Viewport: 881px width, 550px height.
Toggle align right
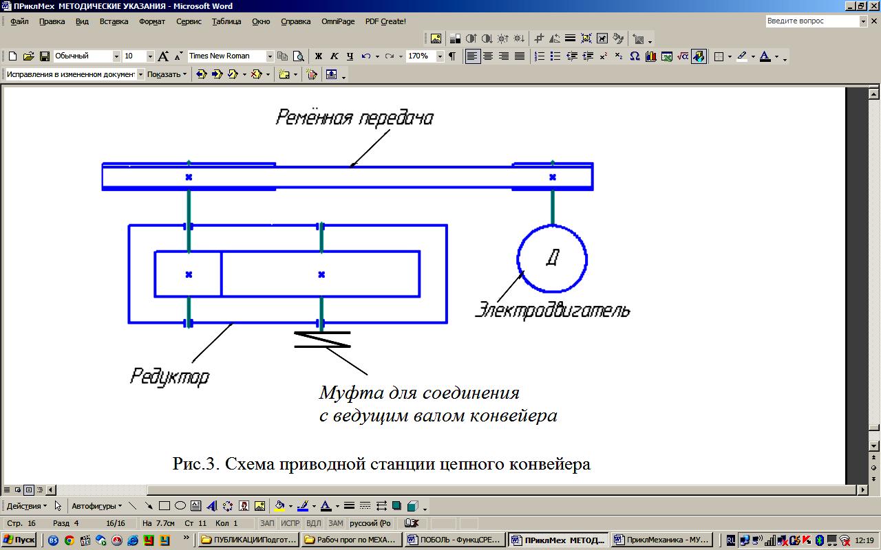click(504, 56)
